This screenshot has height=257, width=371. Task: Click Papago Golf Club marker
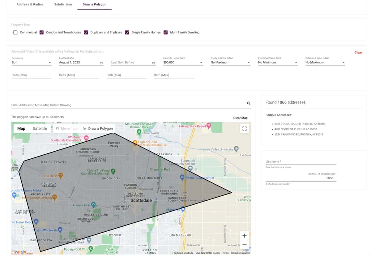91,248
